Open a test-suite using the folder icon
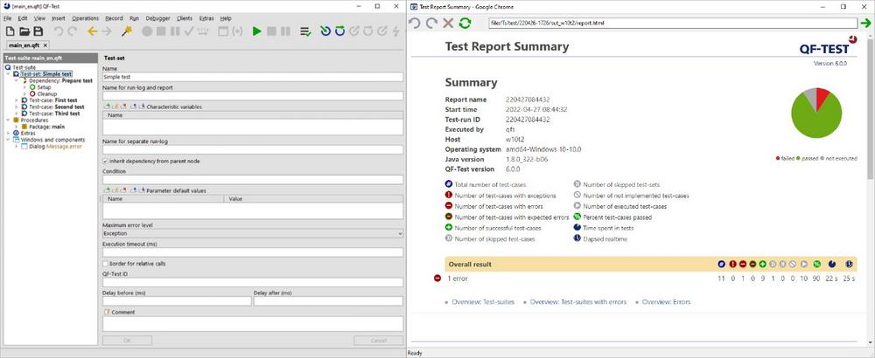The height and width of the screenshot is (358, 875). tap(24, 31)
